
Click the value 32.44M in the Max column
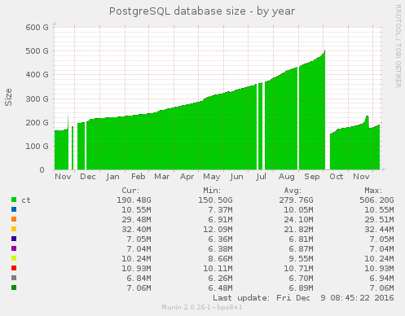[379, 230]
